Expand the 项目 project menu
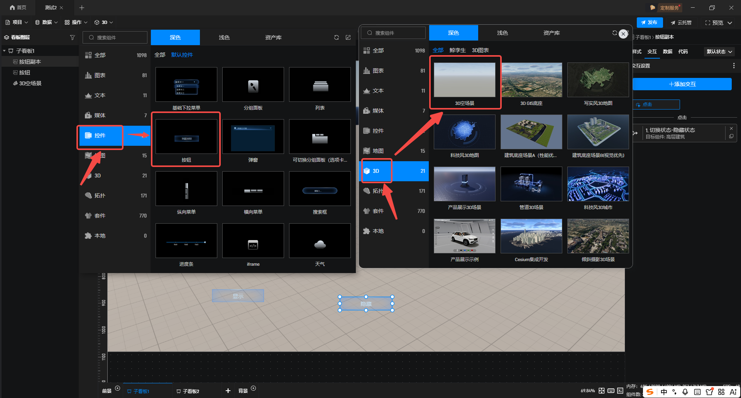Image resolution: width=741 pixels, height=398 pixels. pos(17,22)
